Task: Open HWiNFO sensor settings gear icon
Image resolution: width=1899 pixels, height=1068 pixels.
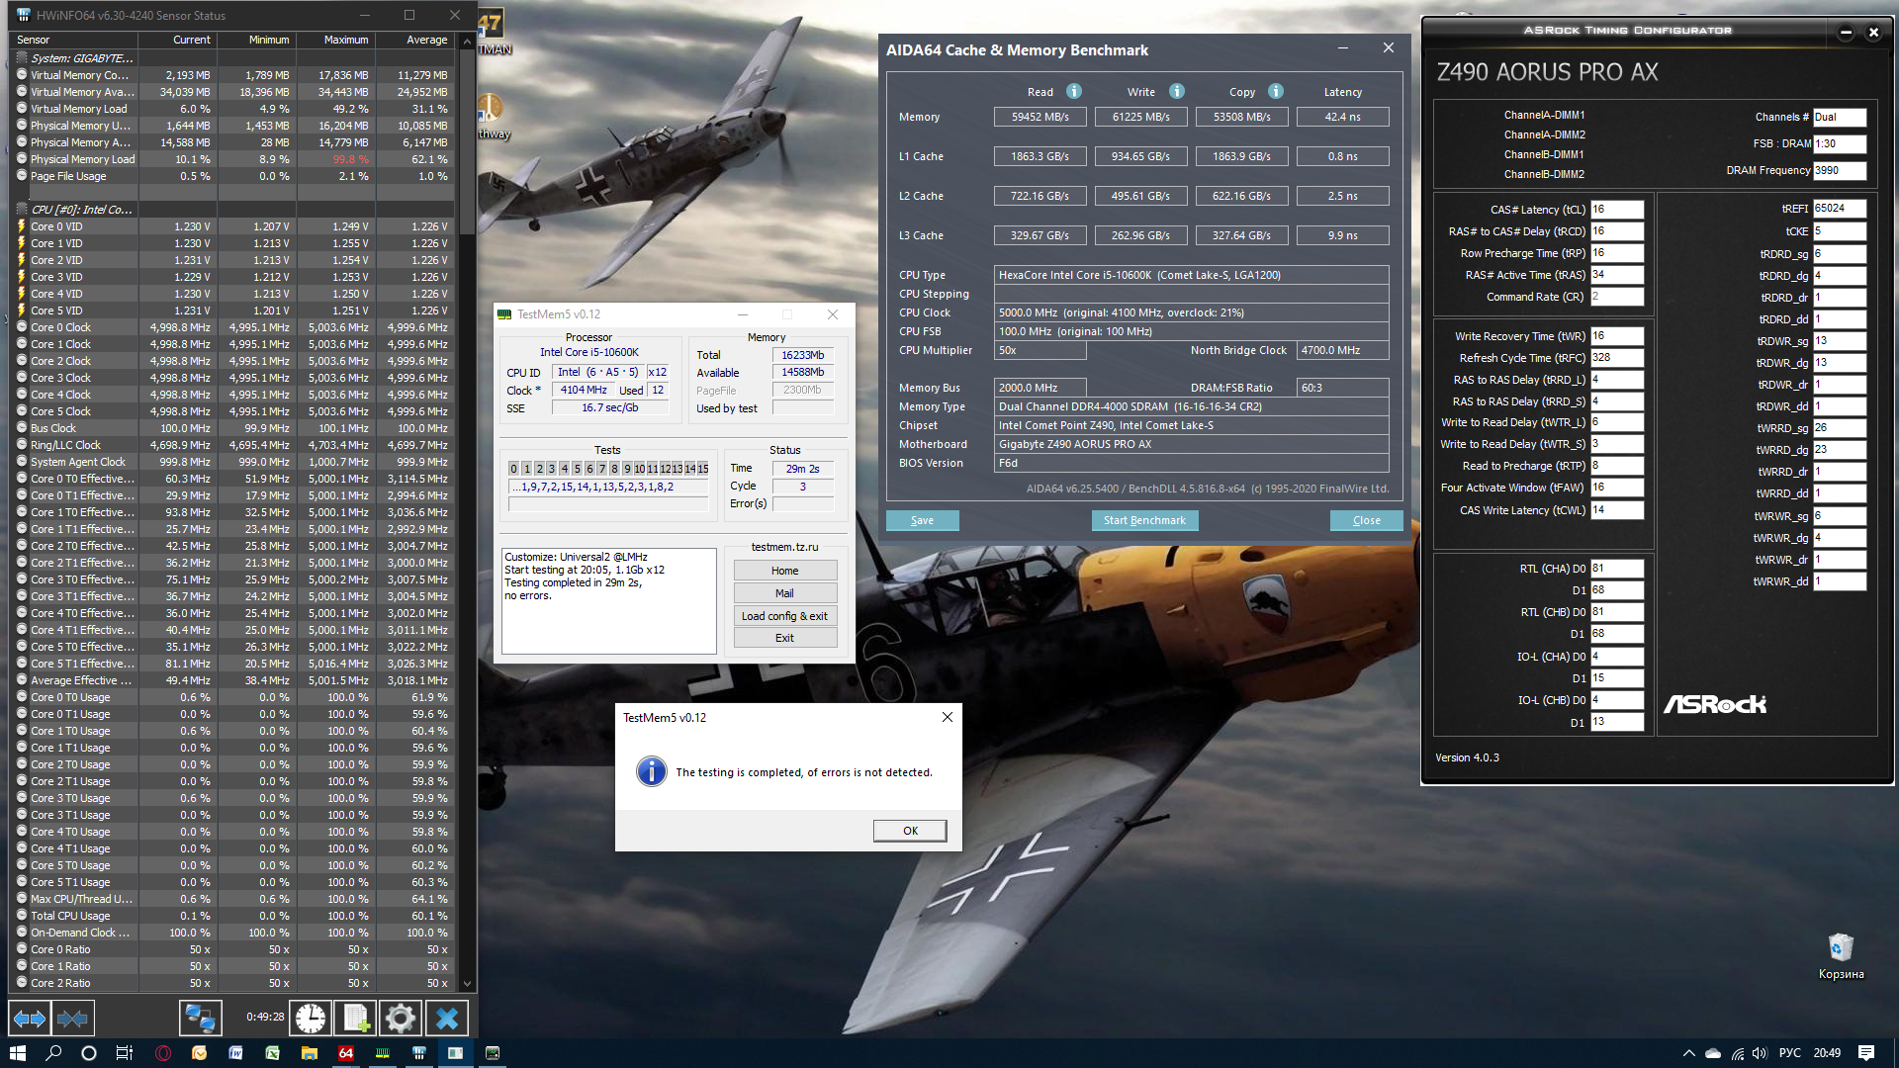Action: click(401, 1019)
